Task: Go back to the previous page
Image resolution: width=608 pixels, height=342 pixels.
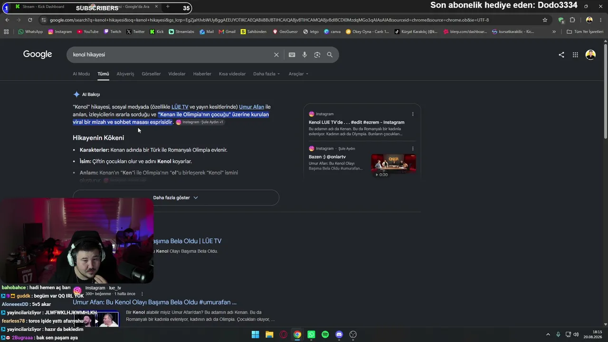Action: pyautogui.click(x=7, y=20)
